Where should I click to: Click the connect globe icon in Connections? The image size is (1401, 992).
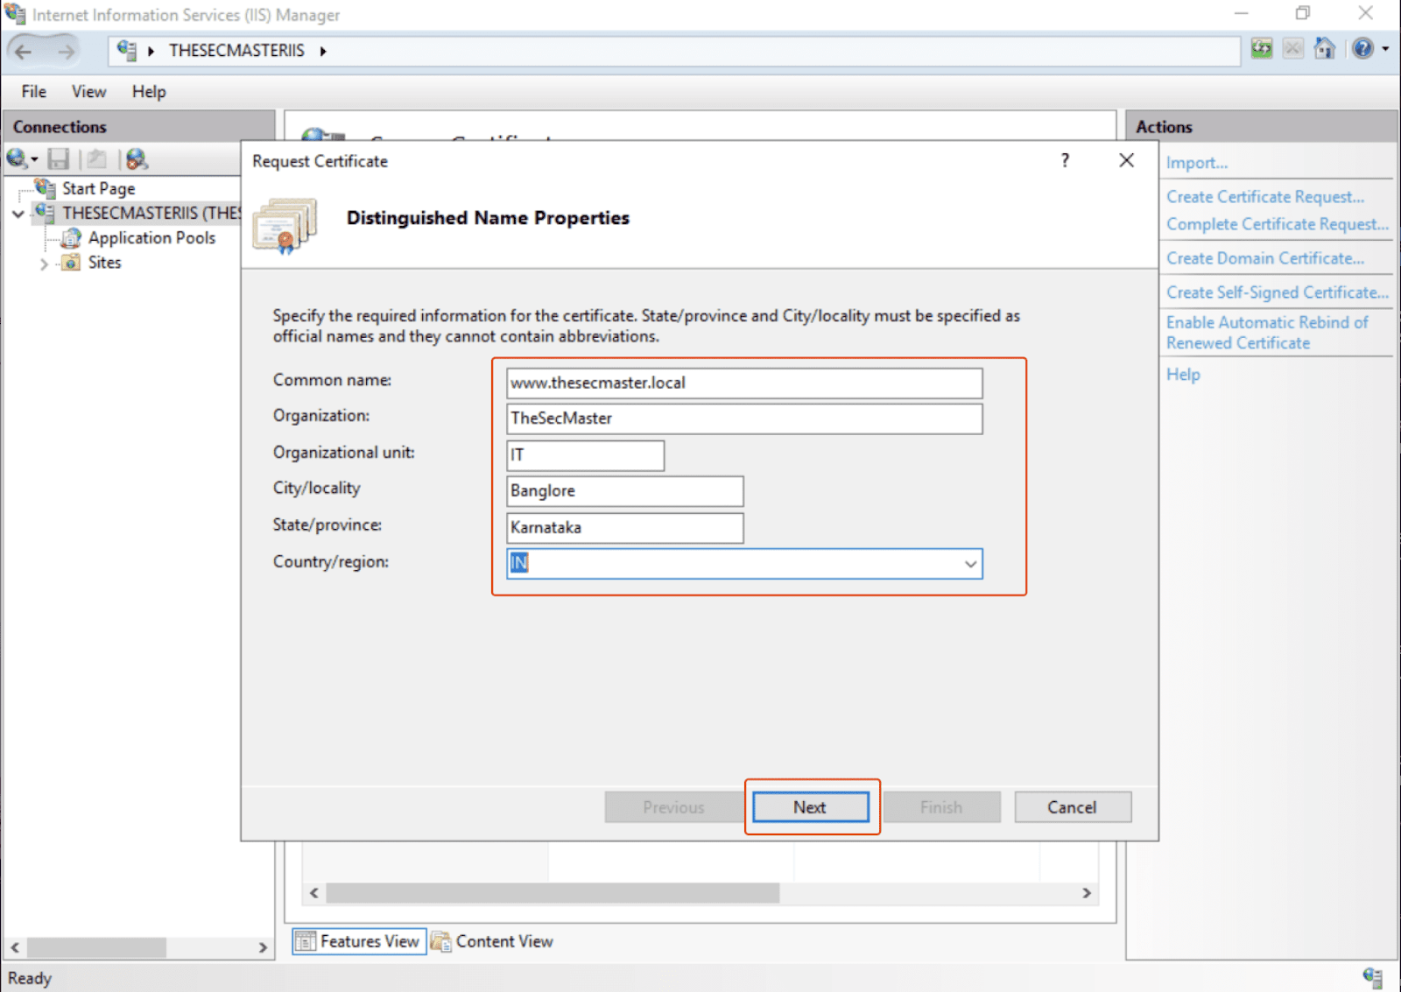point(16,158)
